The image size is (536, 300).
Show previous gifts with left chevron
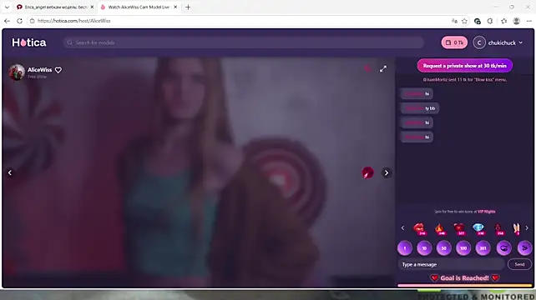pos(402,227)
